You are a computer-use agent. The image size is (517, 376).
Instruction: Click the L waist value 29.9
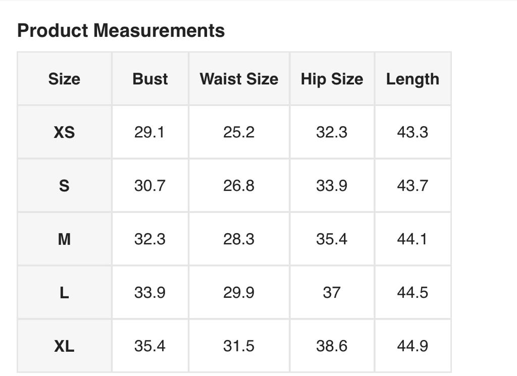click(x=239, y=293)
